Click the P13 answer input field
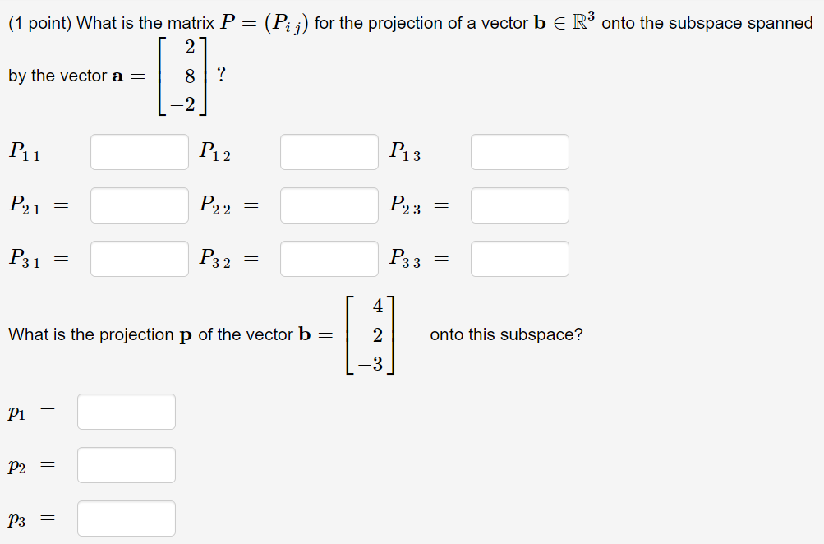824x544 pixels. (x=518, y=151)
